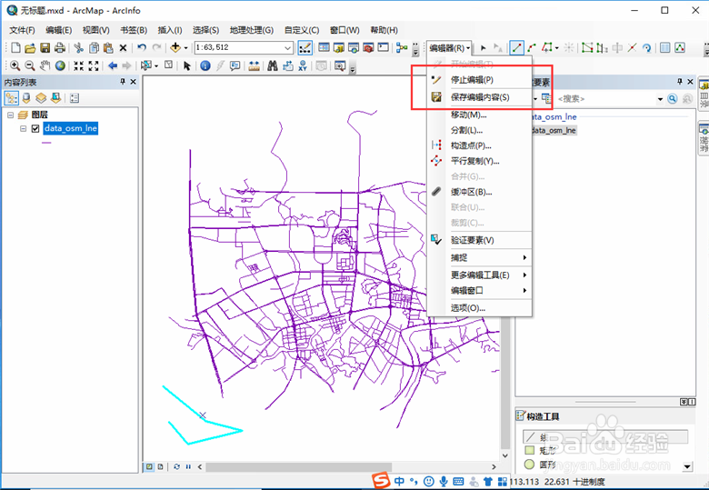Click the Print icon

(60, 47)
